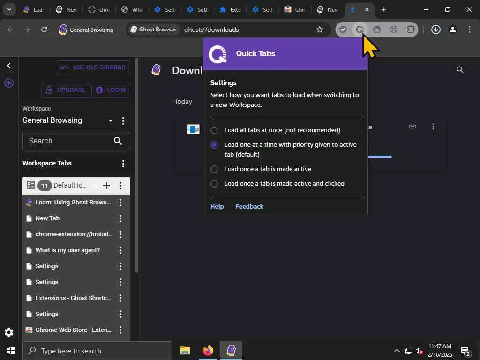
Task: Open the General Browsing workspace options menu
Action: click(123, 120)
